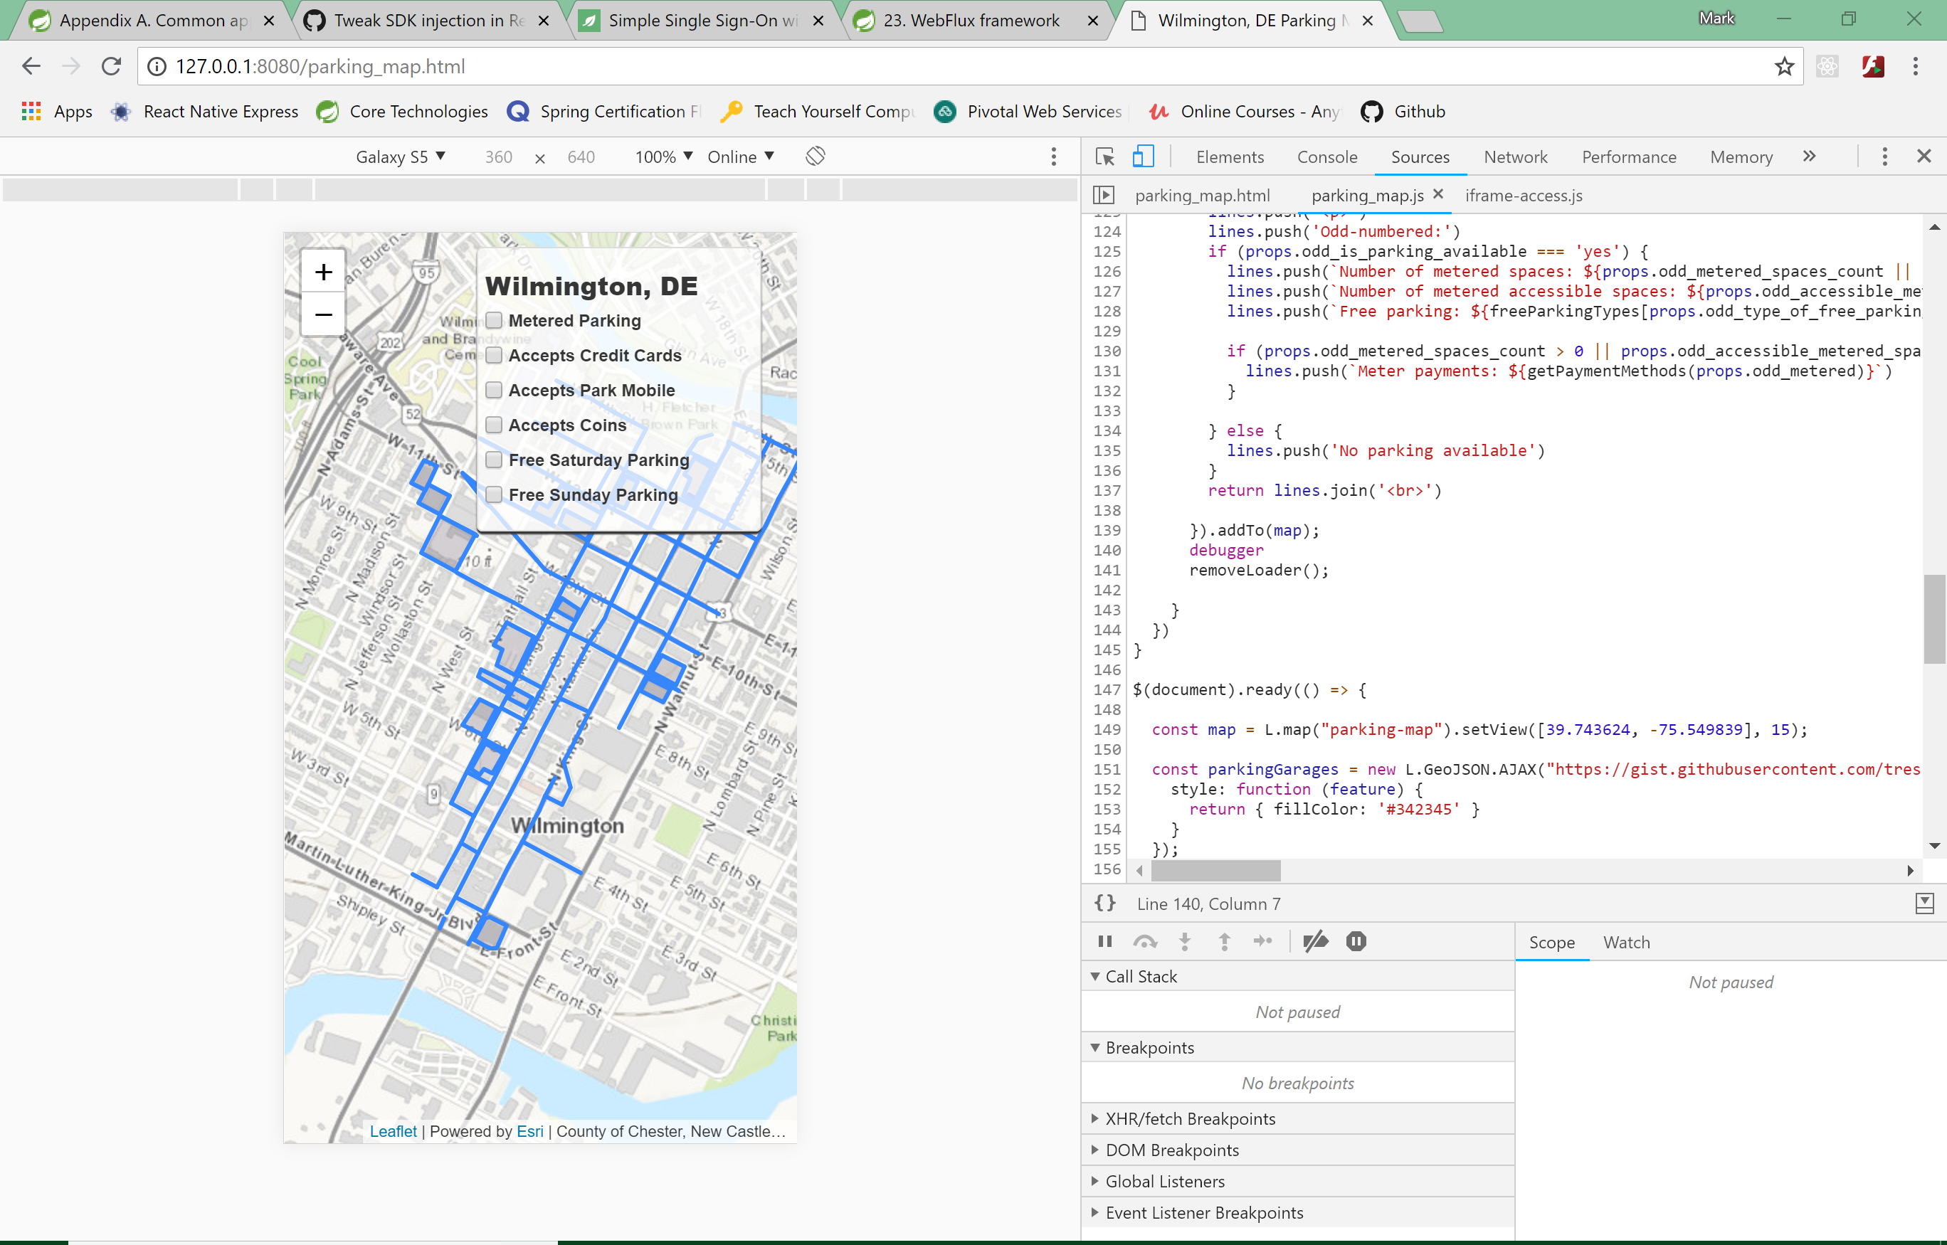Viewport: 1947px width, 1245px height.
Task: Click the inspect element picker icon
Action: click(1104, 157)
